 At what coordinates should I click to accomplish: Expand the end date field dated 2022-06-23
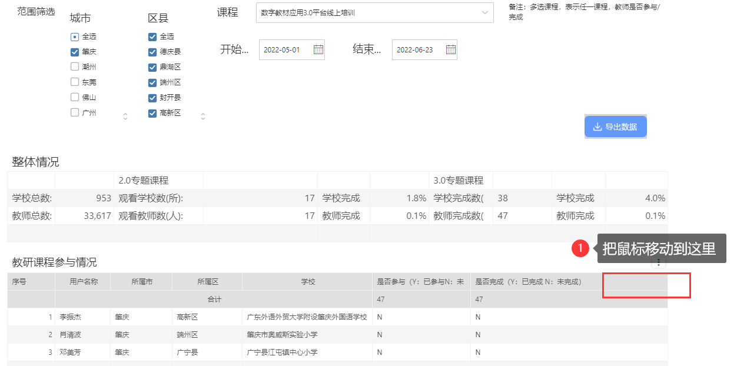(420, 49)
